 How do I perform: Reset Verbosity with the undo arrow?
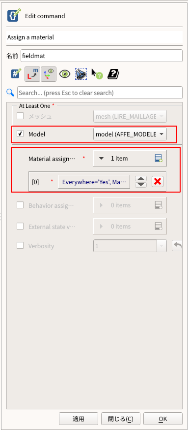(177, 246)
